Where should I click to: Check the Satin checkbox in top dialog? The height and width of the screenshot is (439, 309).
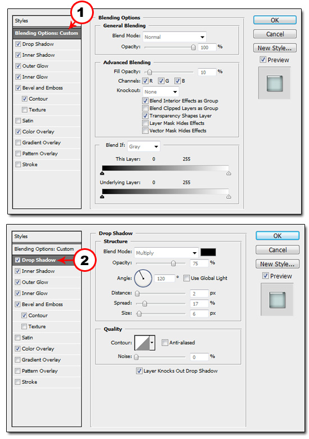(18, 120)
